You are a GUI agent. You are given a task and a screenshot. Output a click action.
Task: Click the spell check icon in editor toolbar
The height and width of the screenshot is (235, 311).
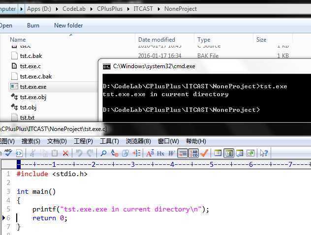click(x=8, y=153)
